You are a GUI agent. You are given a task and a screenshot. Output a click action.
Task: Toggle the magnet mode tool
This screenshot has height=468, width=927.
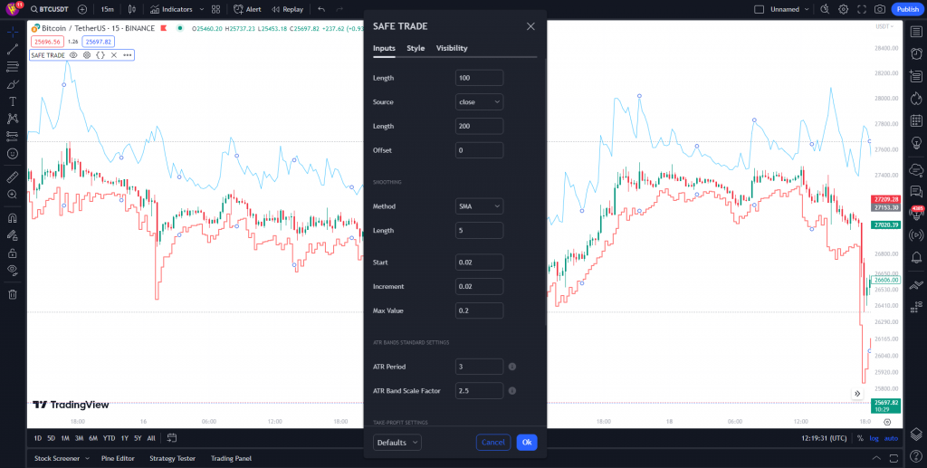pyautogui.click(x=13, y=217)
